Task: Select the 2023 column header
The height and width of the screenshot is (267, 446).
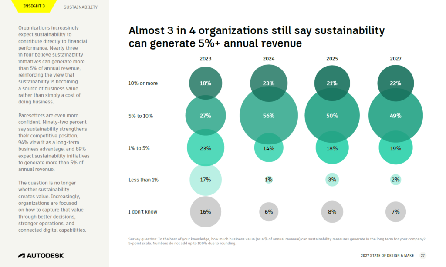Action: tap(206, 59)
